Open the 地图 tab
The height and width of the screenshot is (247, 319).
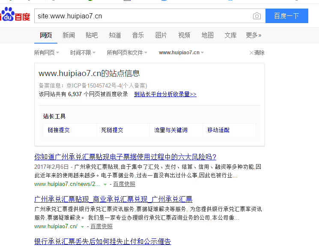207,35
